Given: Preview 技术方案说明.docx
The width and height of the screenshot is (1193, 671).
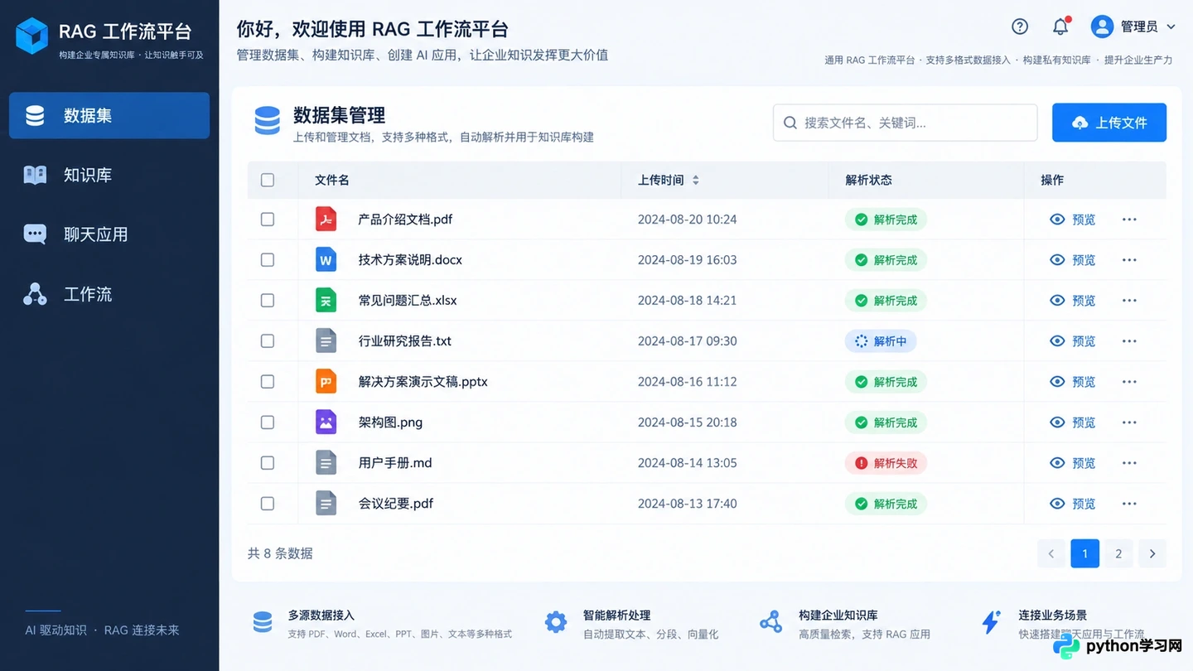Looking at the screenshot, I should (x=1073, y=260).
